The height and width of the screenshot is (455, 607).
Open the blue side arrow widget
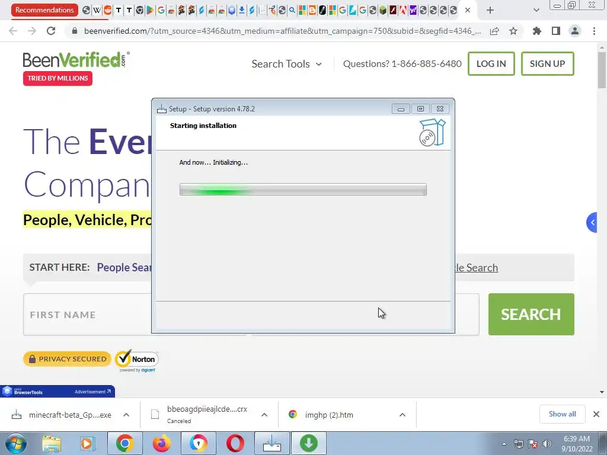592,223
